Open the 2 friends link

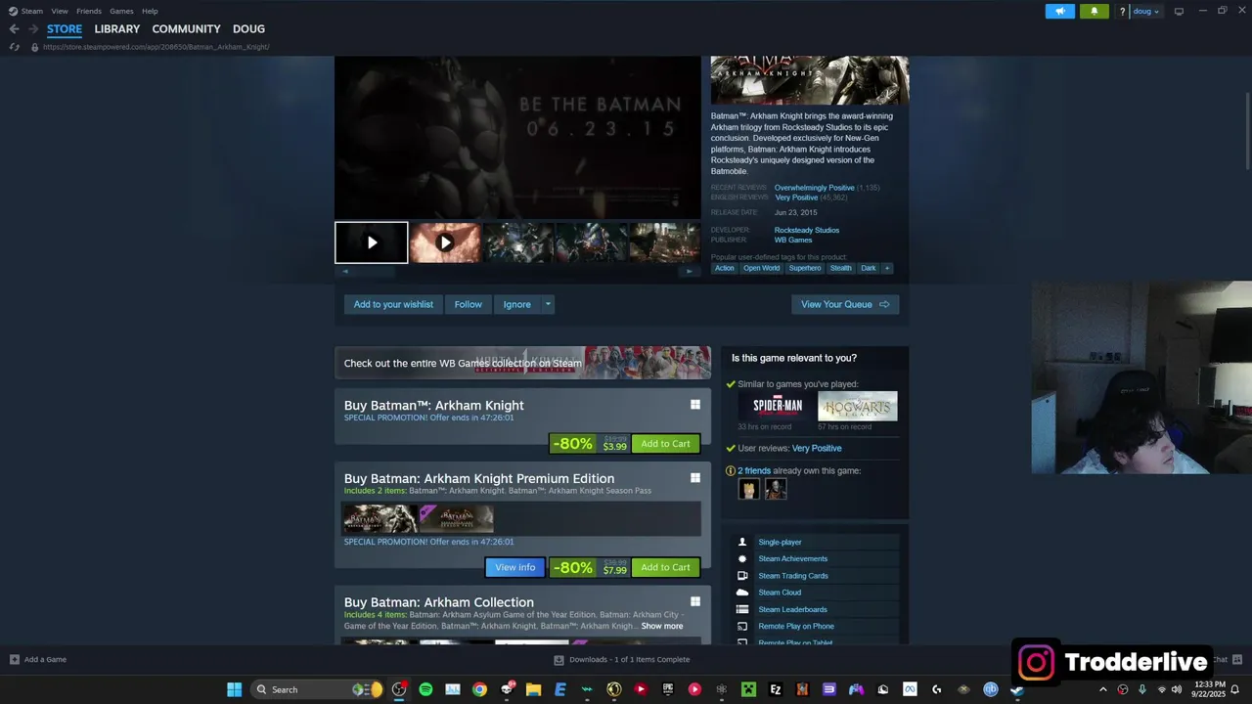tap(754, 471)
